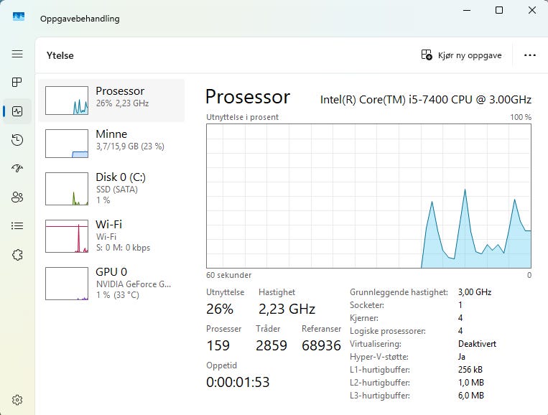Open the three-dots more options menu
The width and height of the screenshot is (548, 415).
[x=530, y=55]
